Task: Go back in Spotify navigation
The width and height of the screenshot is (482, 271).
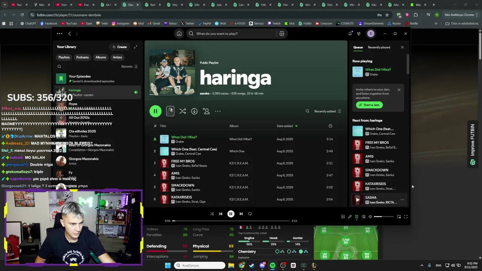Action: pos(69,33)
